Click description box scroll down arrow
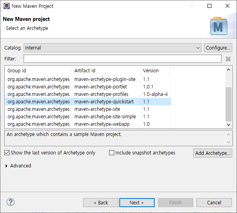Screen dimensions: 237x213 [x=228, y=142]
